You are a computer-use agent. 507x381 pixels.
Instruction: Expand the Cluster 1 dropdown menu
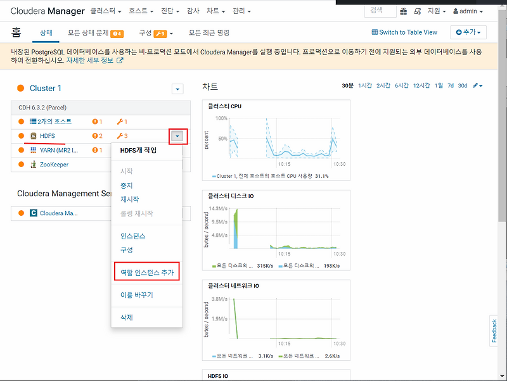coord(176,88)
